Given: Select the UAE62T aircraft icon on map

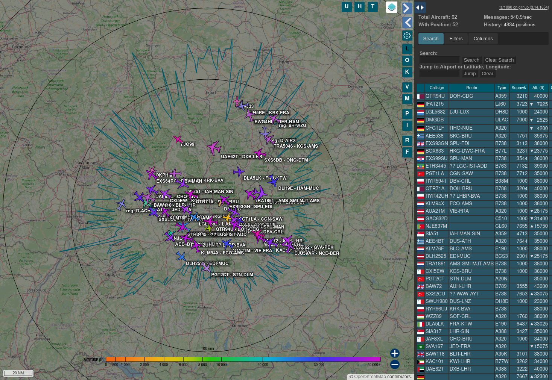Looking at the screenshot, I should tap(214, 147).
